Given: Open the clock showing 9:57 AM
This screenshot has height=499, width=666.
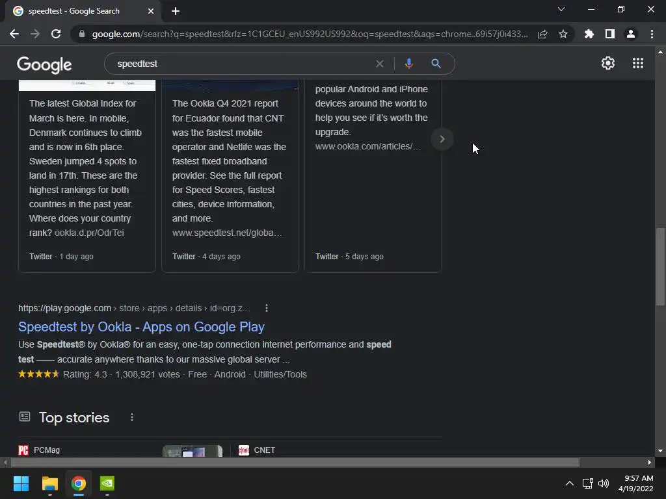Looking at the screenshot, I should point(636,483).
